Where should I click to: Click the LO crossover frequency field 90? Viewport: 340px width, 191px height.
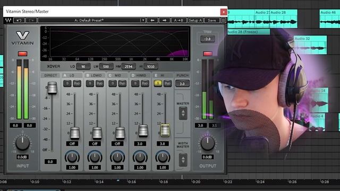[83, 66]
